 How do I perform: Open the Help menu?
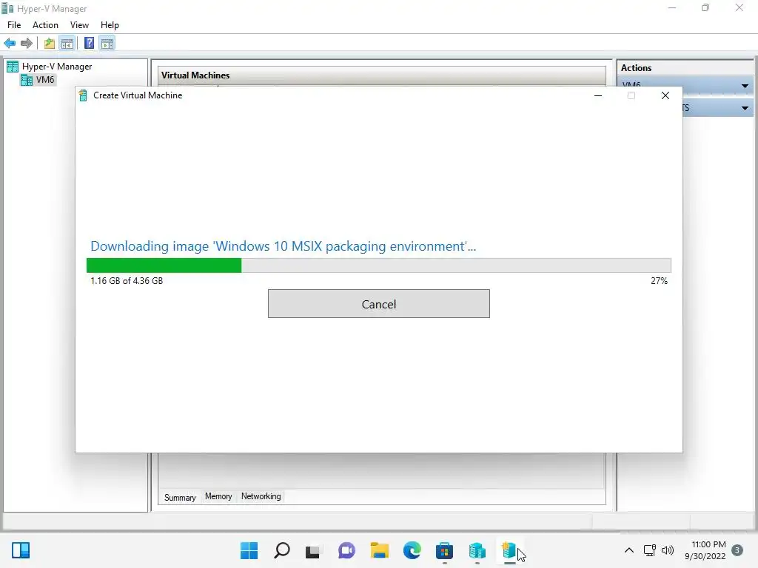coord(110,25)
